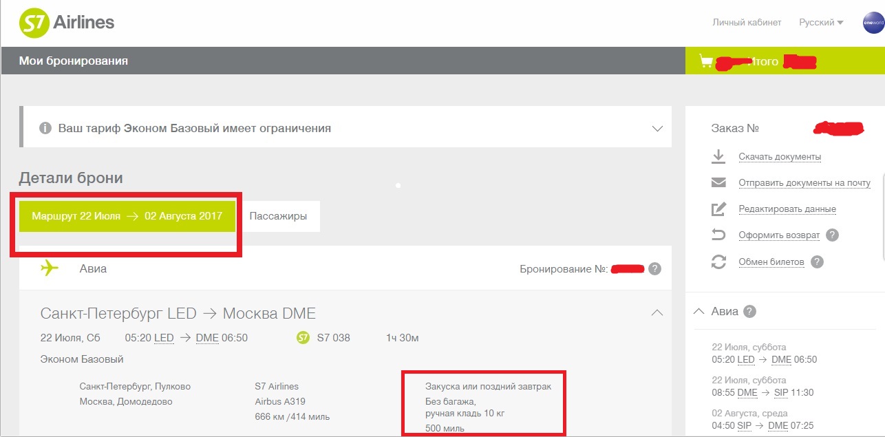
Task: Click Санкт-Петербург, Пулково airport text
Action: coord(135,386)
